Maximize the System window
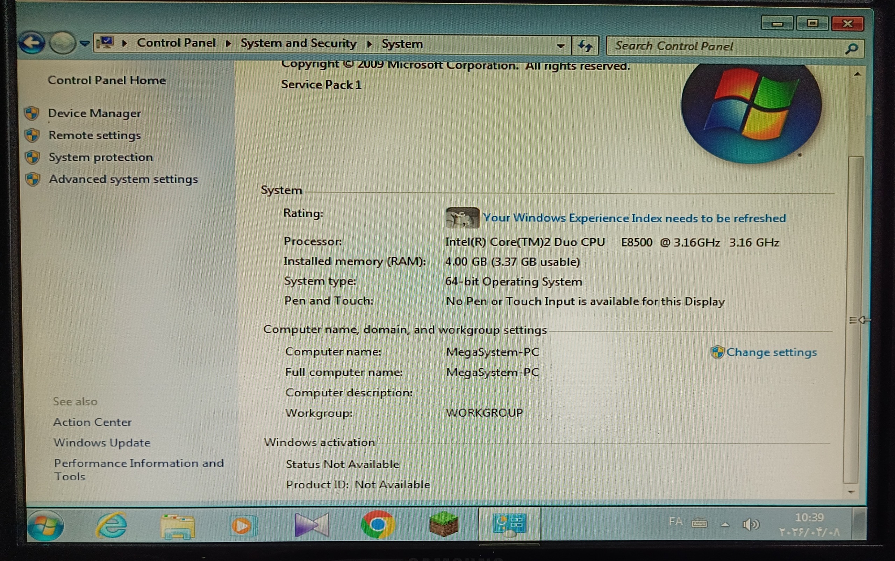Screen dimensions: 895x561 point(812,23)
